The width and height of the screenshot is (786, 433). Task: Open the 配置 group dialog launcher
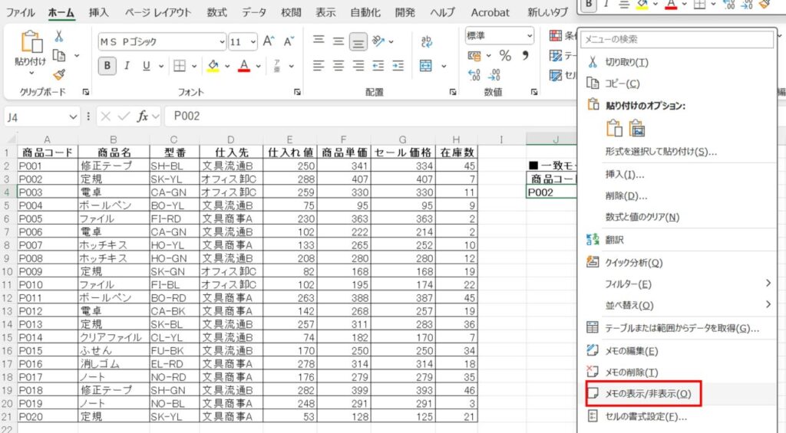tap(453, 92)
